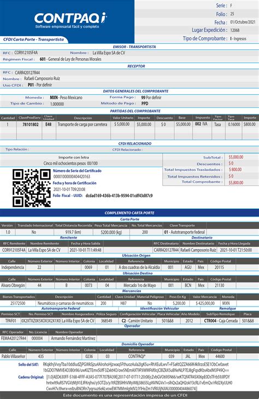
Task: Select the 'Cadena Original' label
Action: point(31,377)
